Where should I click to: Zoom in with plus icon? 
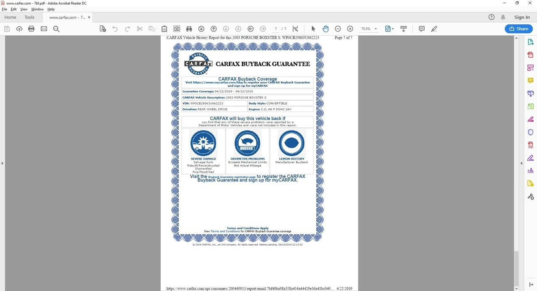pyautogui.click(x=350, y=29)
